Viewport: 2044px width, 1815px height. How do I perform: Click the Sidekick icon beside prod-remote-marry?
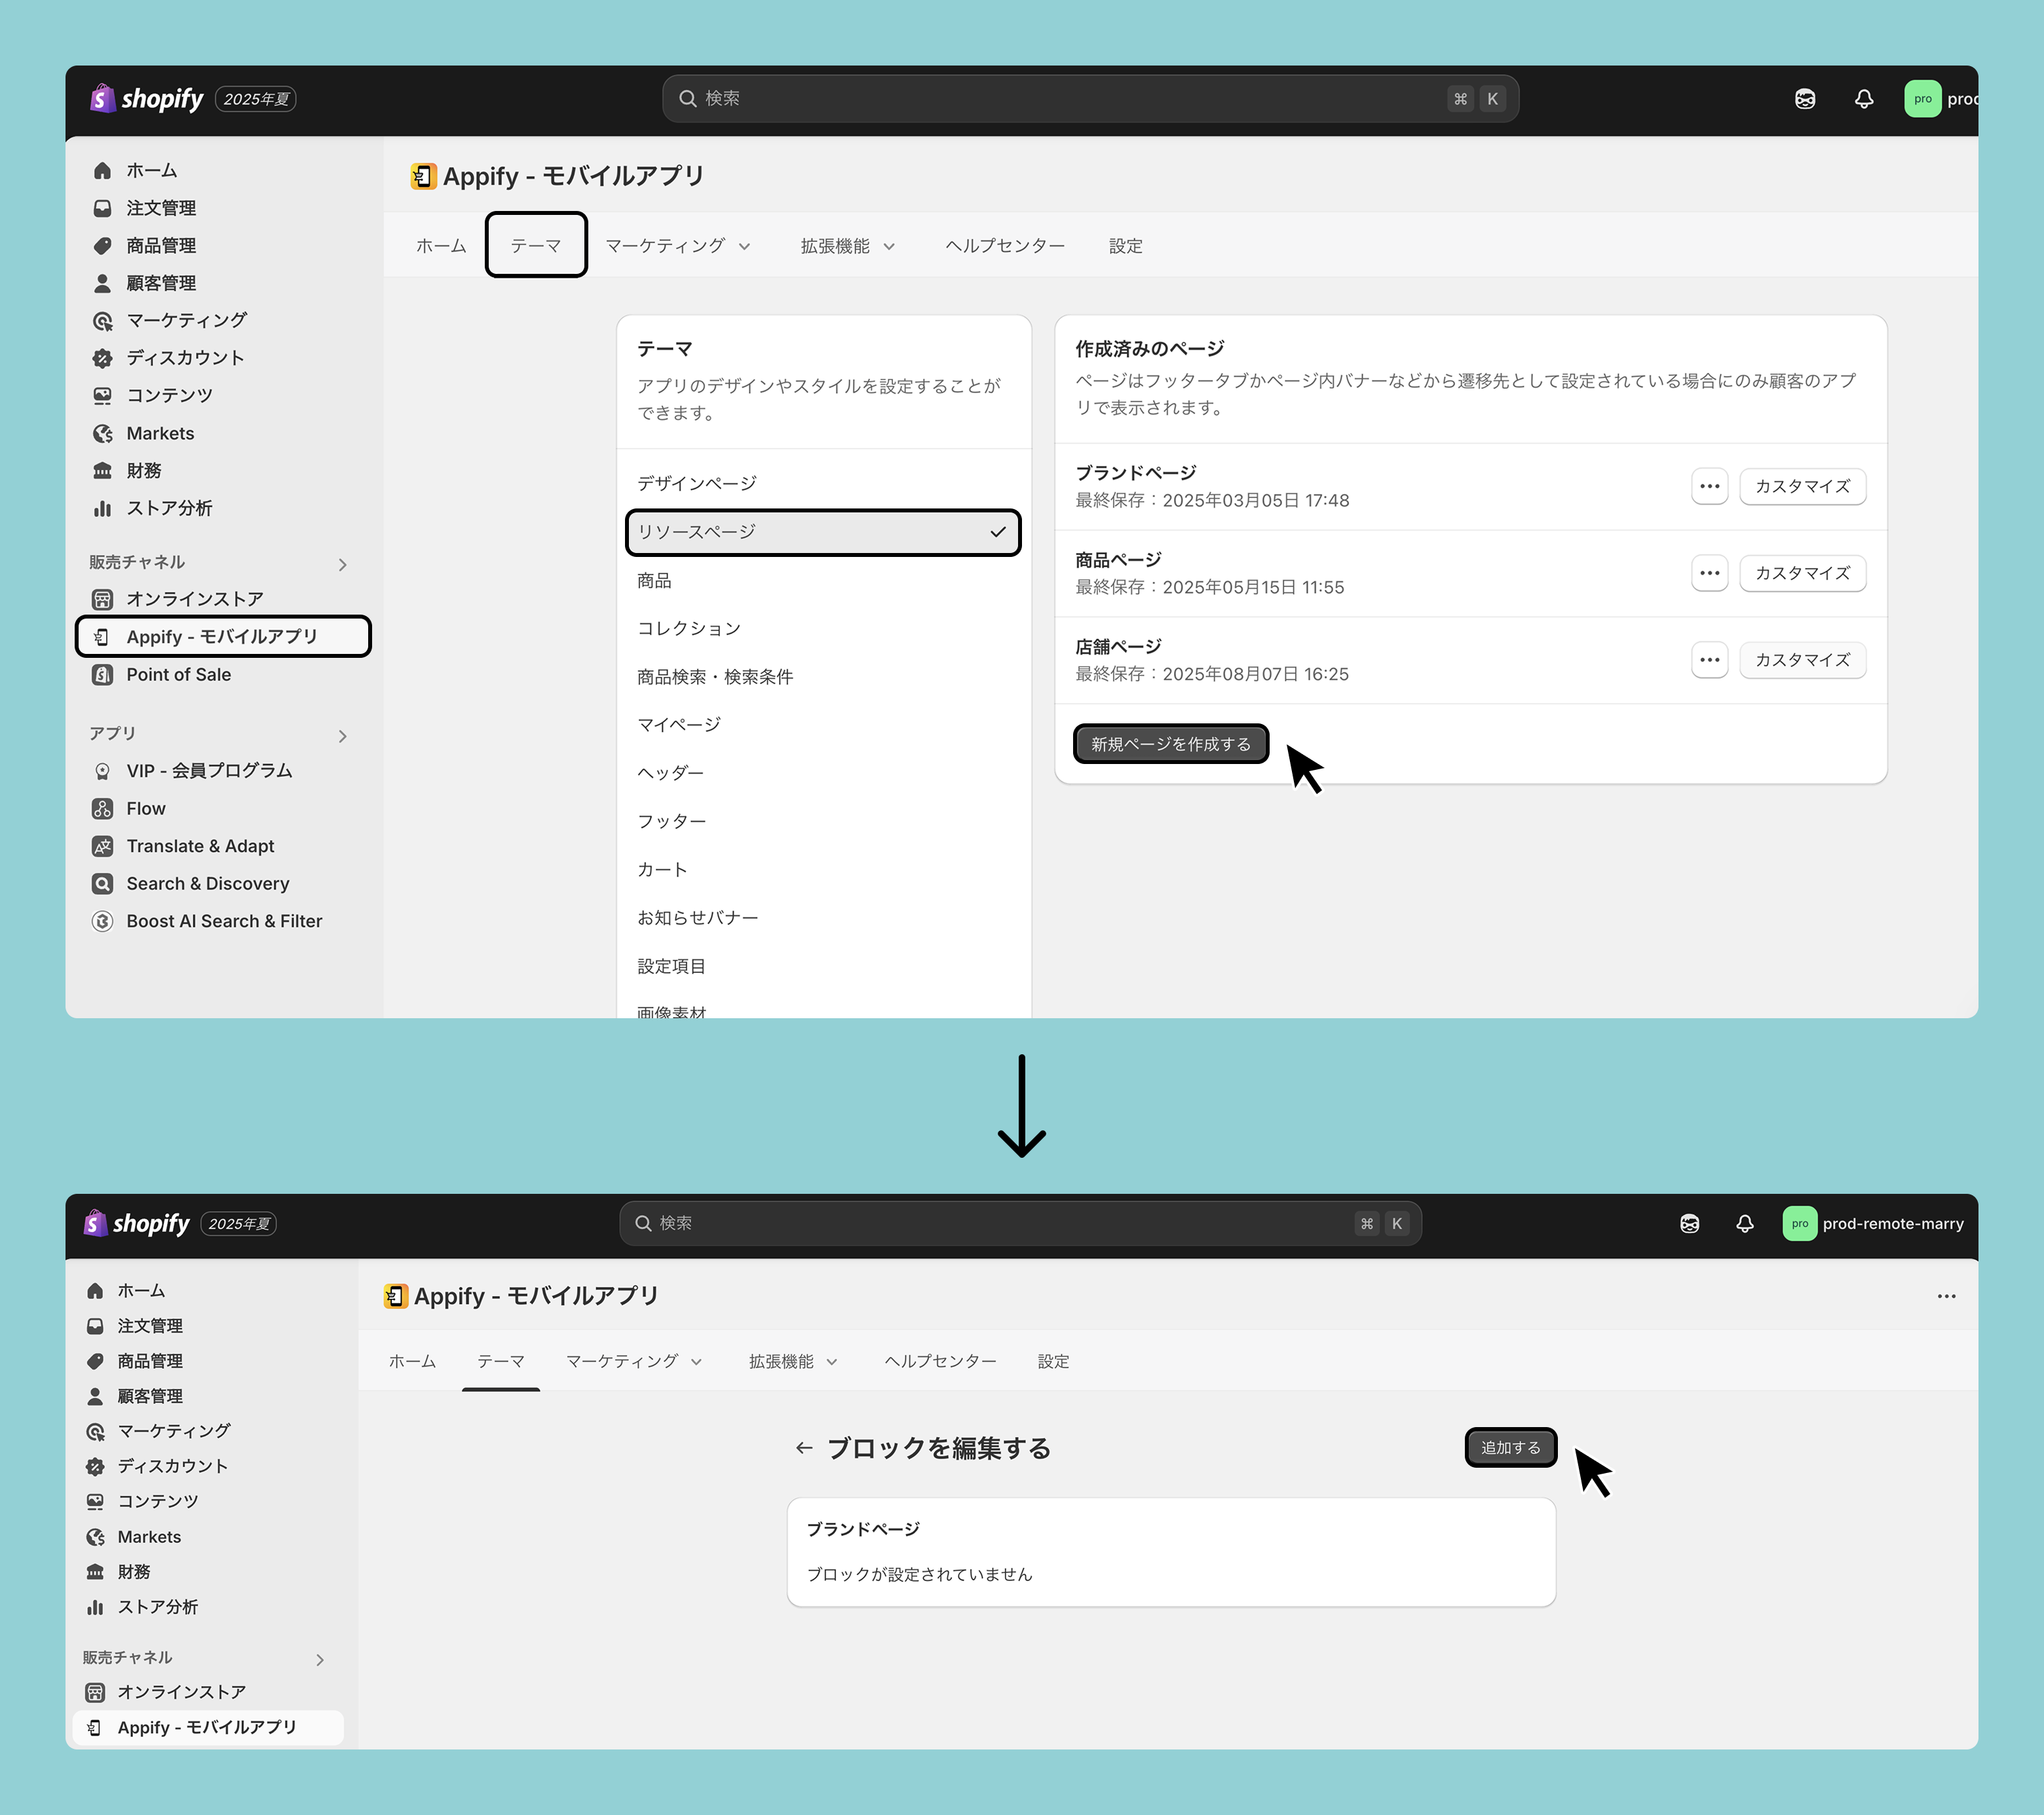(x=1689, y=1223)
